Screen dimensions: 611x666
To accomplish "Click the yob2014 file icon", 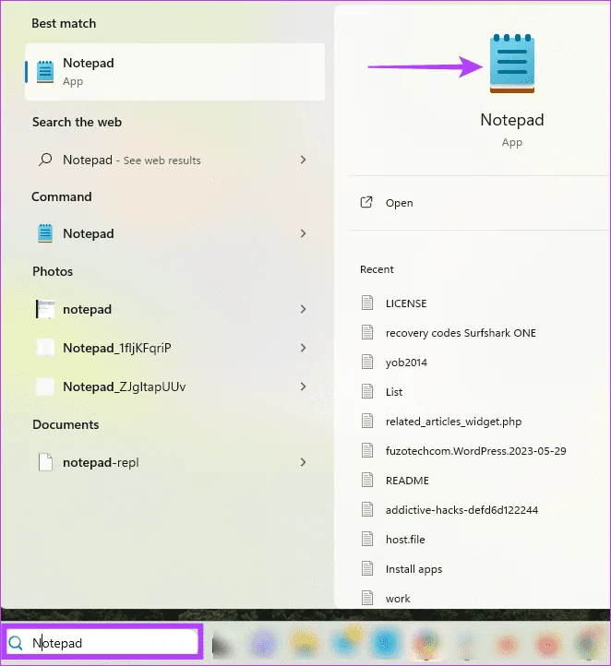I will coord(367,362).
